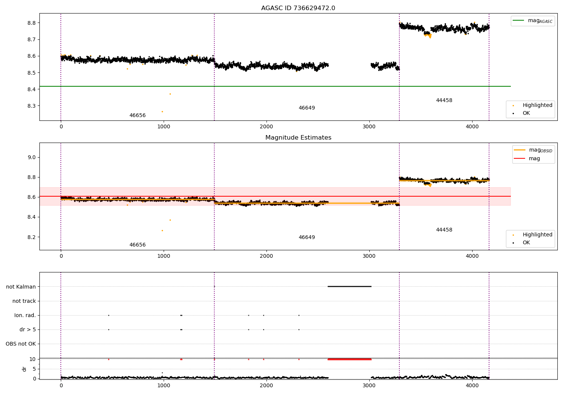Click the 8.5 y-axis tick label
The height and width of the screenshot is (394, 563).
click(x=32, y=73)
